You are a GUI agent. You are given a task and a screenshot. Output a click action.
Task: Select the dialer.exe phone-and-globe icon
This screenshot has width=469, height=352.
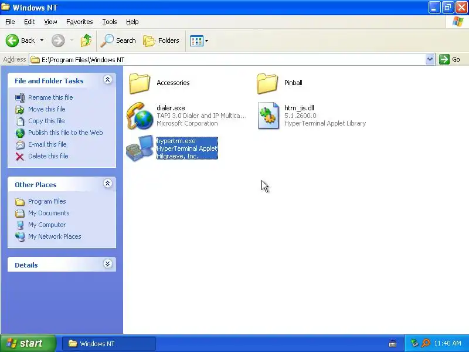140,116
